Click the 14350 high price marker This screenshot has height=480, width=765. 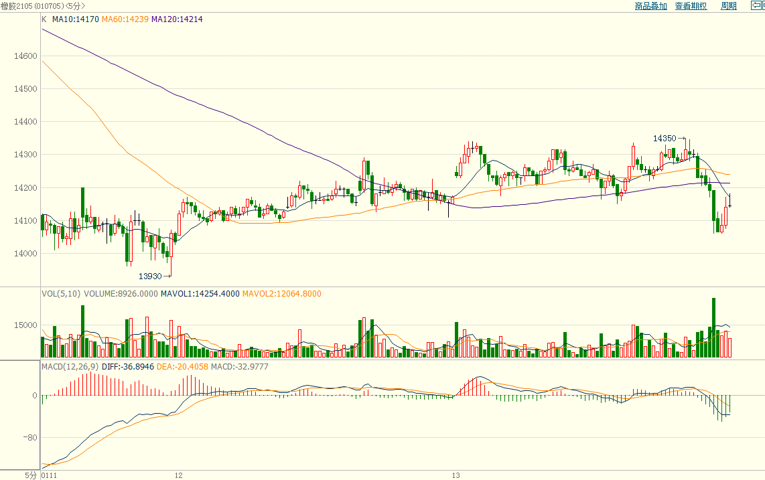(665, 138)
